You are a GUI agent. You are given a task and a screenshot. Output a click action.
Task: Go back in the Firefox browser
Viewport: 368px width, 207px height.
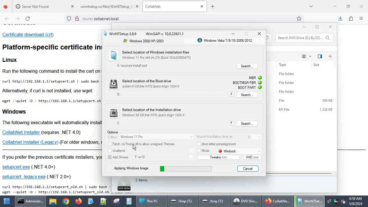(7, 19)
